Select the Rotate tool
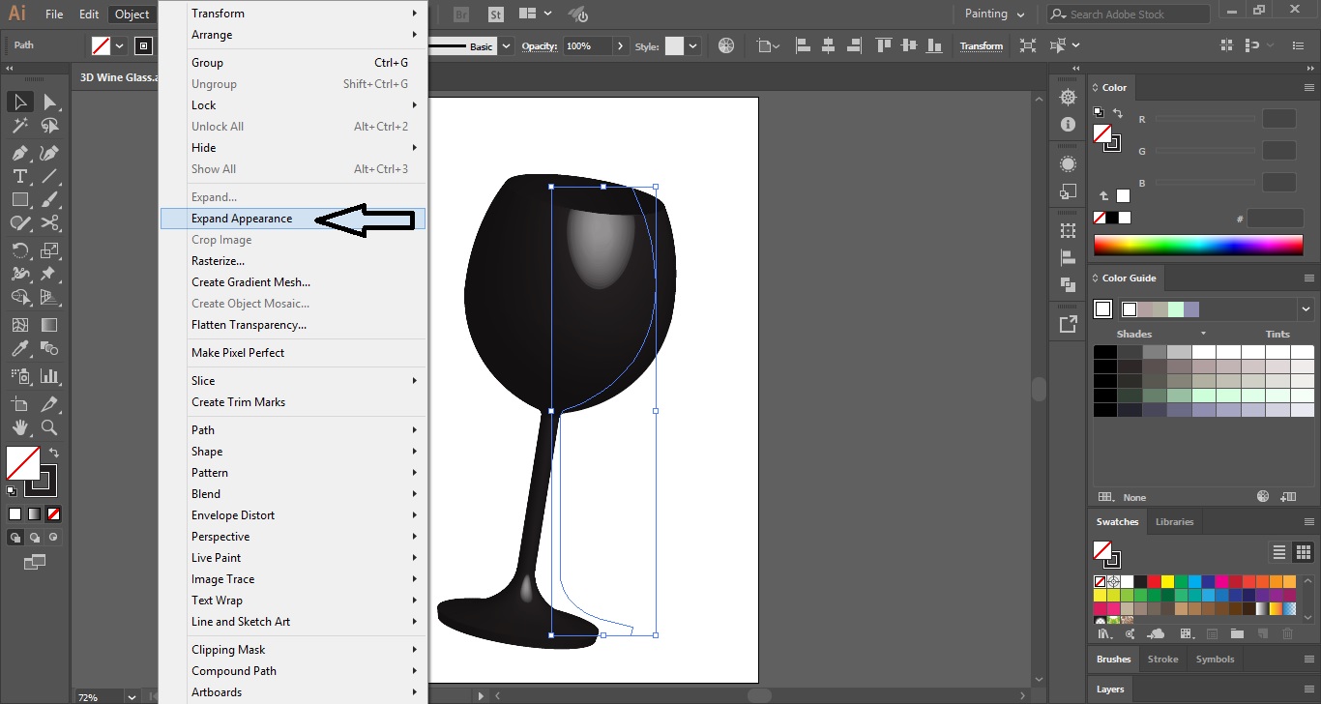Image resolution: width=1321 pixels, height=704 pixels. [19, 249]
